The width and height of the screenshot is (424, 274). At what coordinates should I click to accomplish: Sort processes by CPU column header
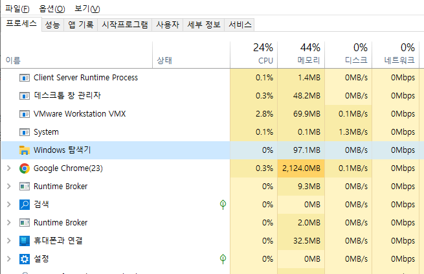[x=254, y=54]
